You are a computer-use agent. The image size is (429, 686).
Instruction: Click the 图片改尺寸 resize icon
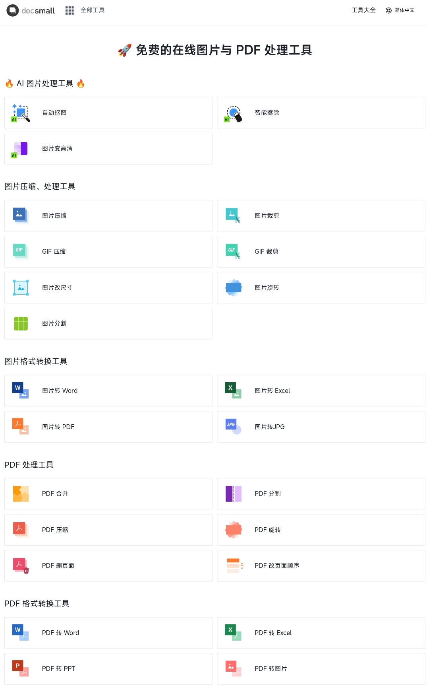21,288
